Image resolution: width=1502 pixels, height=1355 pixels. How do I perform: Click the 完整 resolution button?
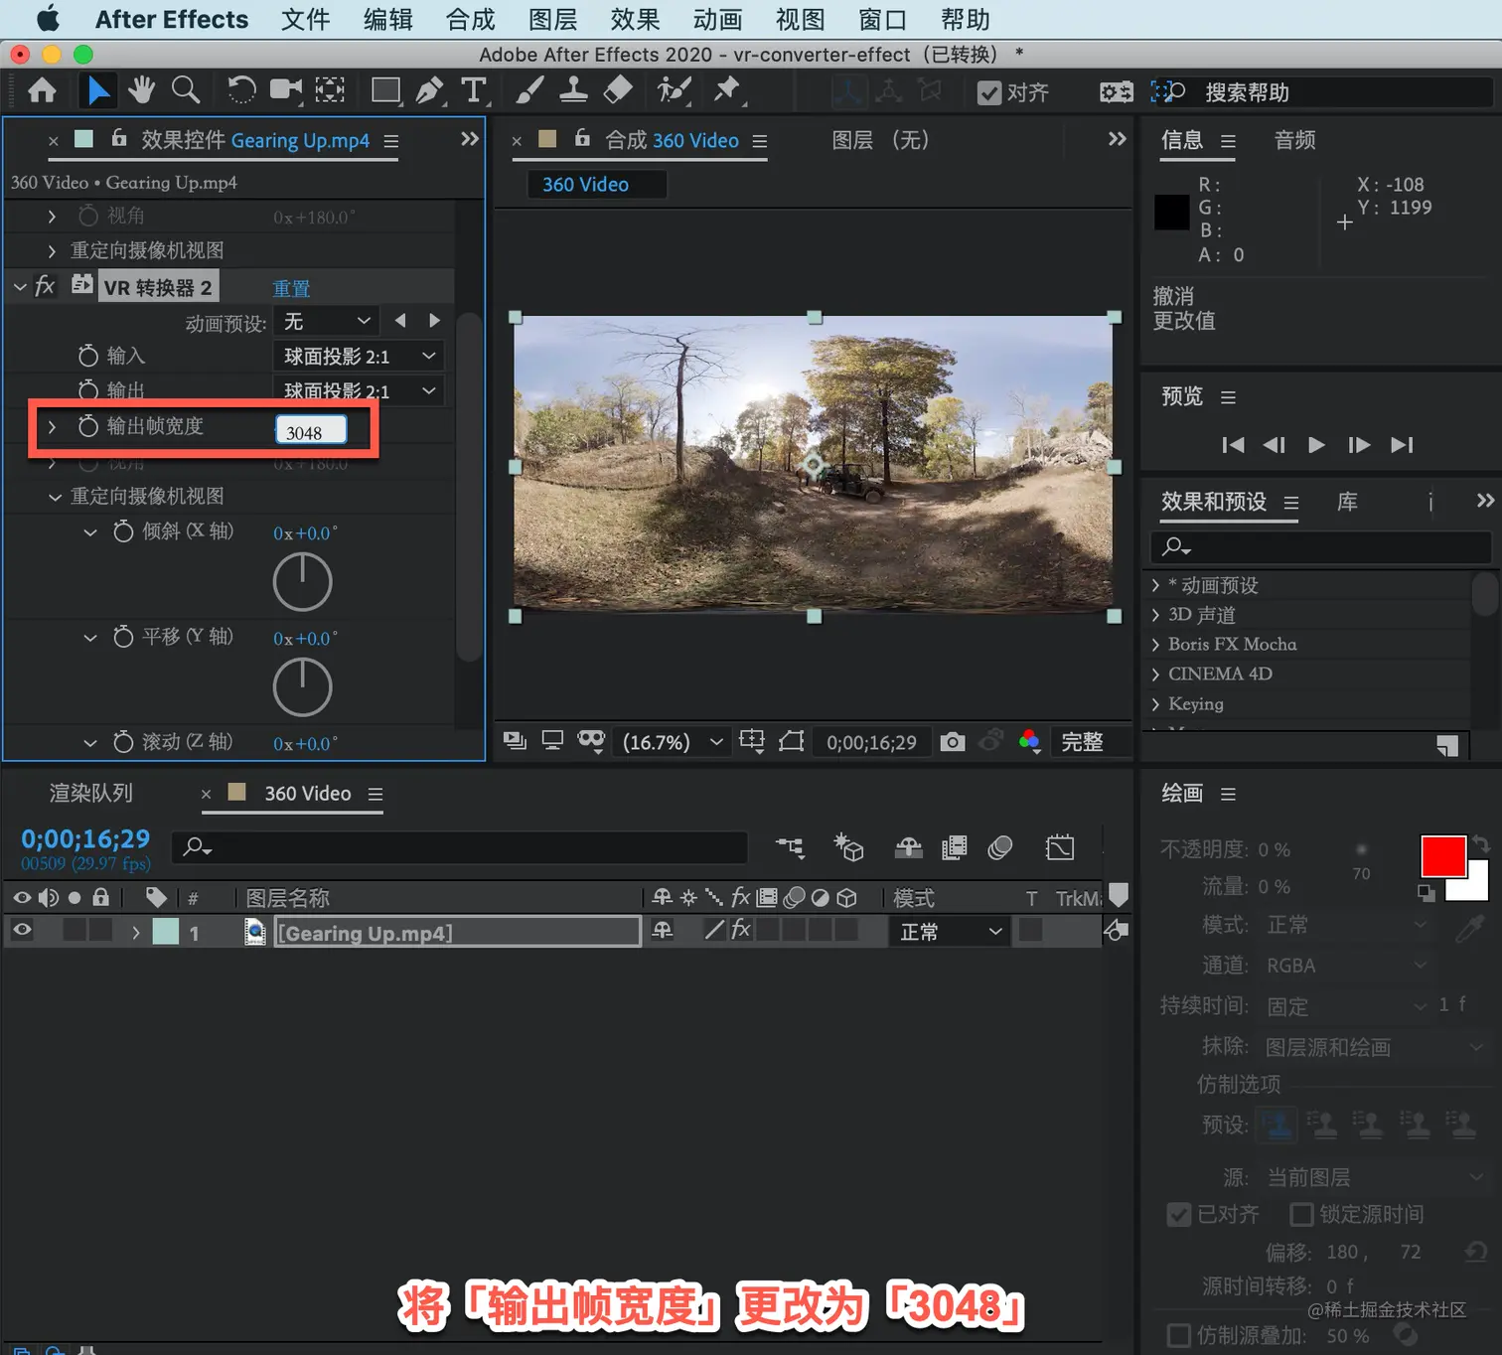(1082, 742)
